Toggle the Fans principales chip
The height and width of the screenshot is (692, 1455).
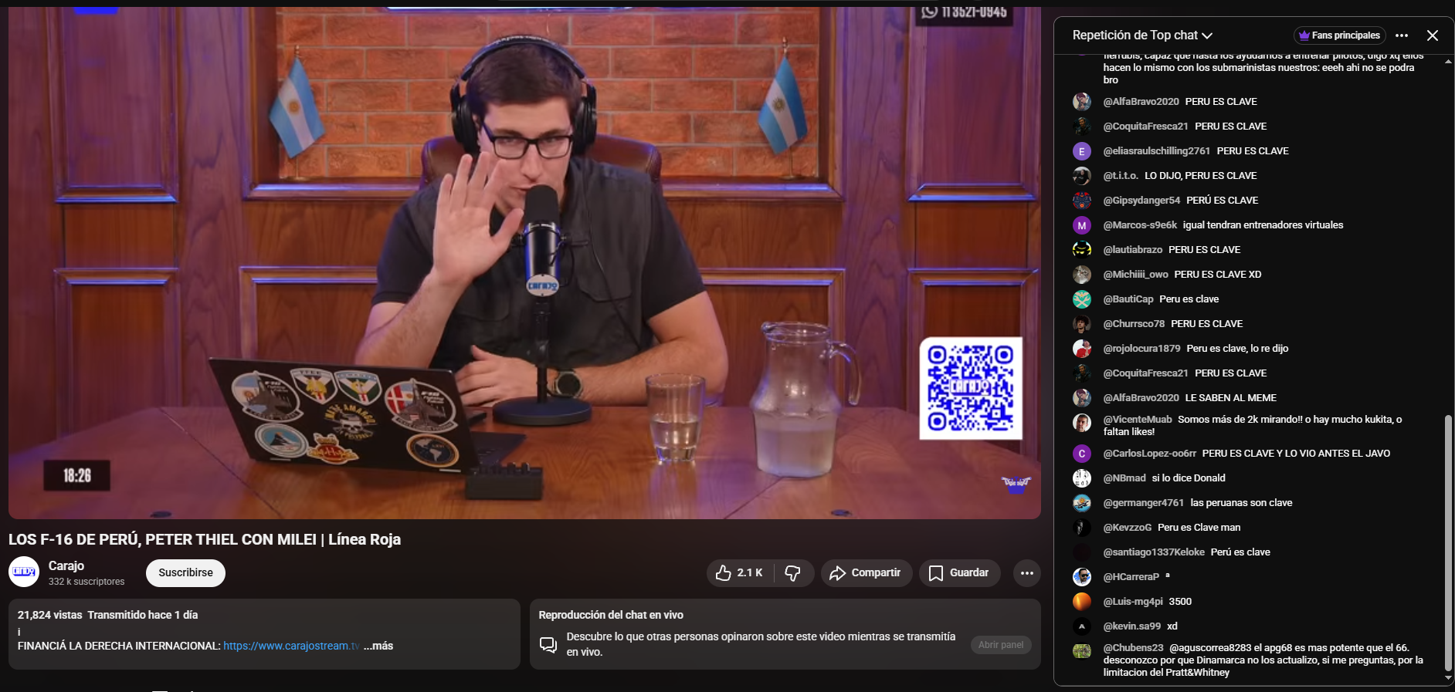pos(1340,35)
